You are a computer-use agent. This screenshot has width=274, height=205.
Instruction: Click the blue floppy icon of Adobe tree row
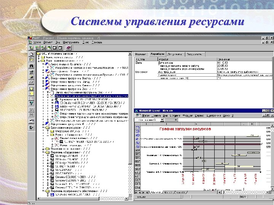(57, 106)
